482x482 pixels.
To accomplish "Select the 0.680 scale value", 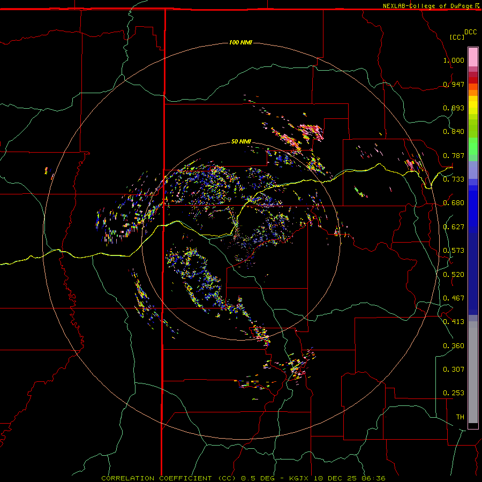I will click(x=454, y=203).
